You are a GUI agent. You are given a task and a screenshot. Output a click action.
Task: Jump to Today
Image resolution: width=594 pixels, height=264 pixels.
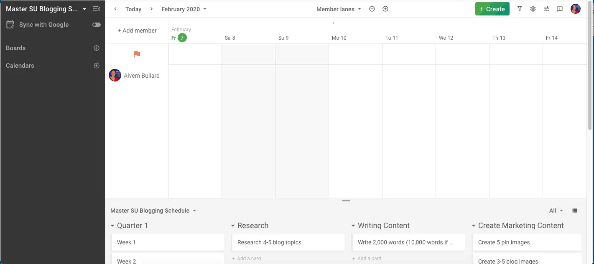(133, 9)
